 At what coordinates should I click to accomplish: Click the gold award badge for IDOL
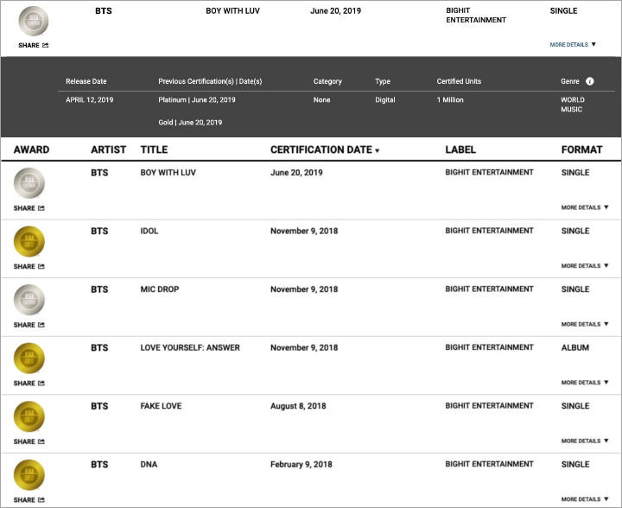point(29,242)
